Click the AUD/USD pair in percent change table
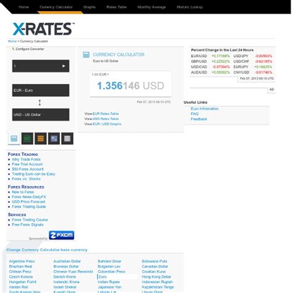293x293 pixels. 199,72
